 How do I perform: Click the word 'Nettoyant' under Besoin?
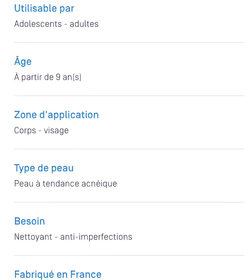tap(33, 237)
